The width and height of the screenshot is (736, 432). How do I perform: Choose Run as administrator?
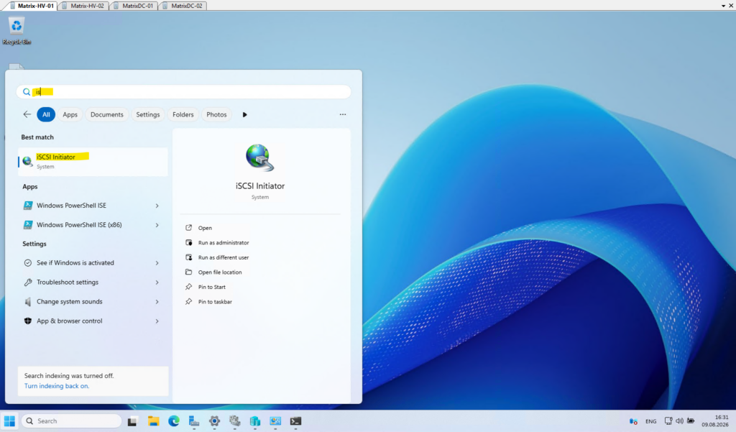224,243
